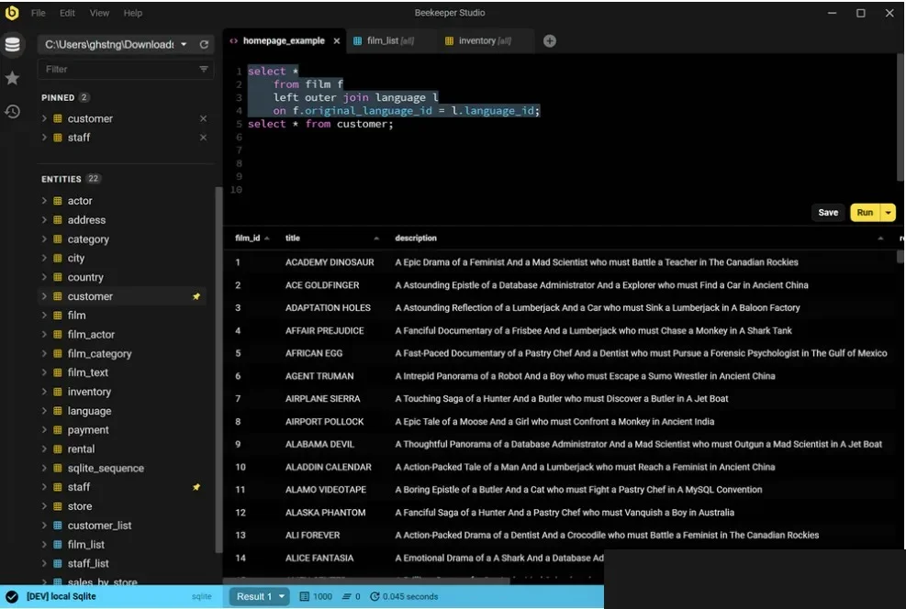Viewport: 906px width, 609px height.
Task: Click the ACADEMY DINOSAUR title cell
Action: tap(330, 262)
